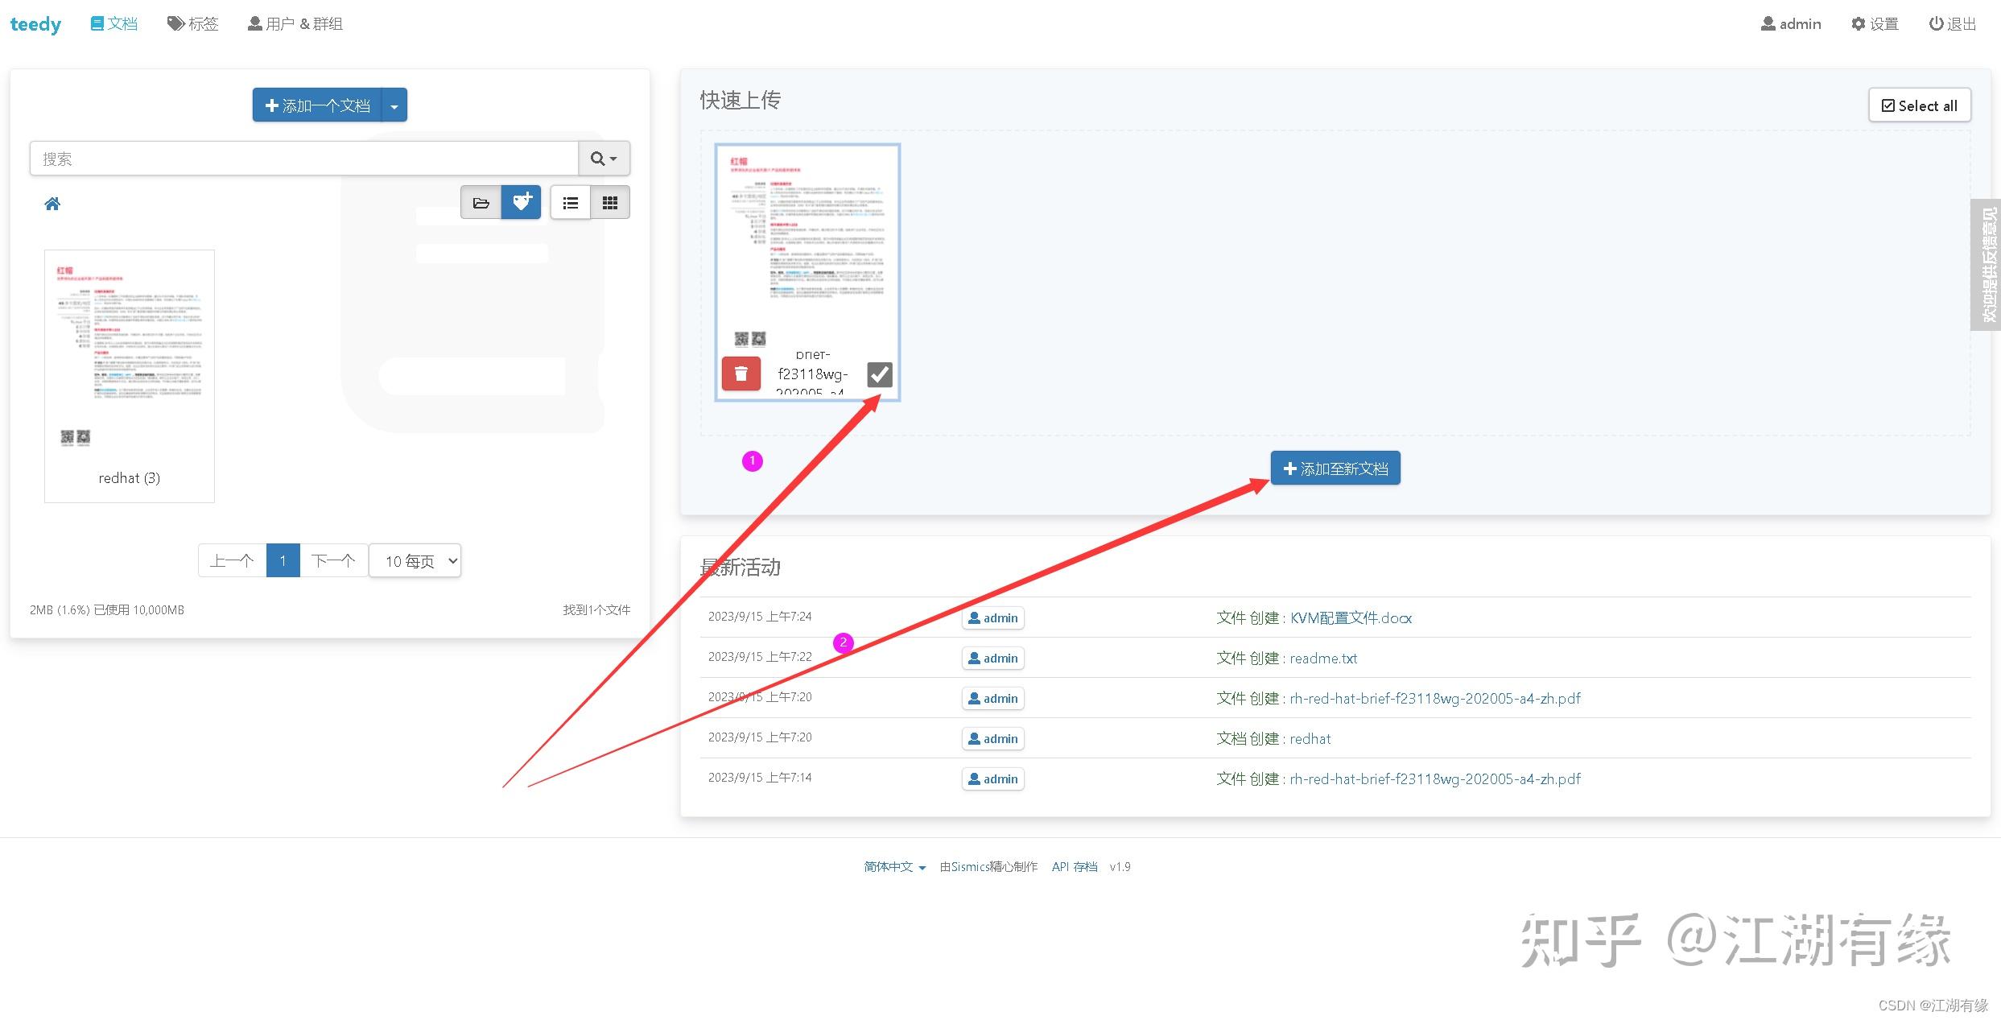
Task: Click the logout power icon
Action: [x=1953, y=24]
